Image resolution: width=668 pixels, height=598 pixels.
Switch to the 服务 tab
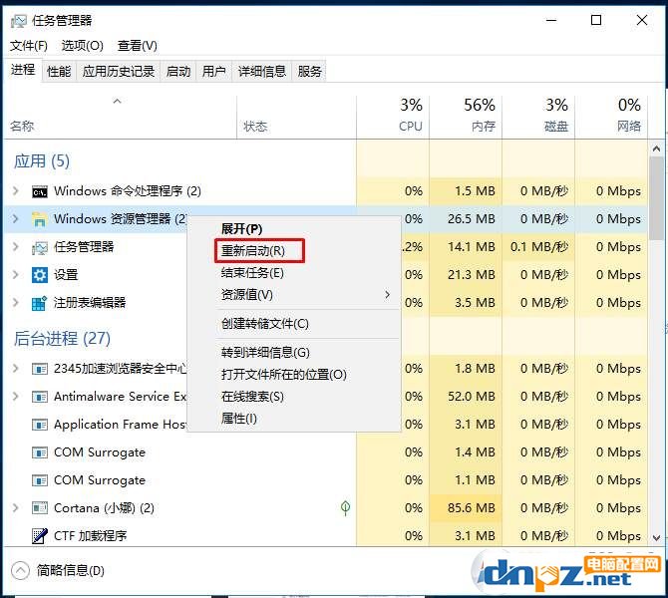pyautogui.click(x=309, y=71)
